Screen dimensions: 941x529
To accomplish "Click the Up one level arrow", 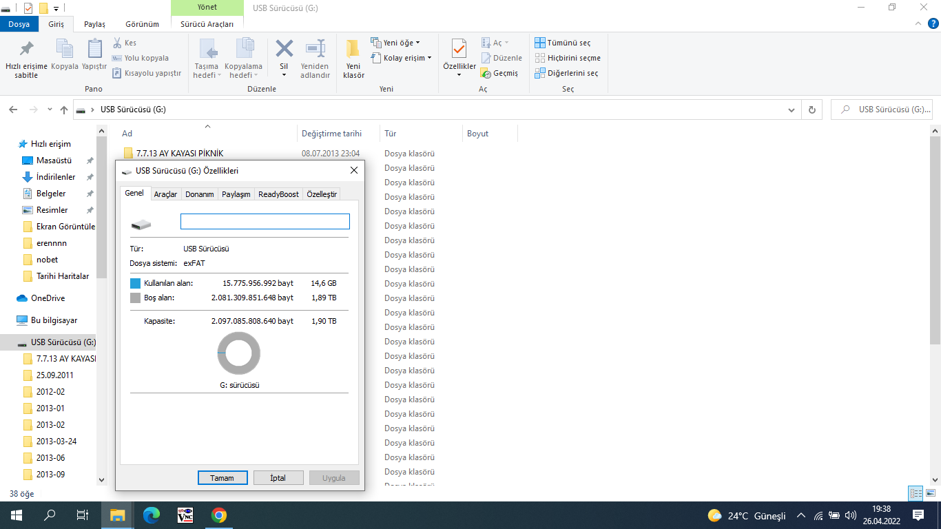I will tap(64, 110).
